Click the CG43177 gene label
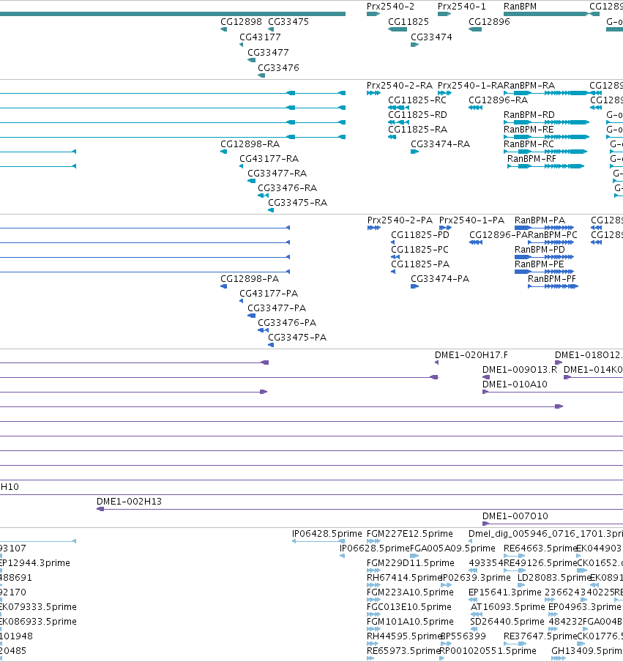 [260, 37]
